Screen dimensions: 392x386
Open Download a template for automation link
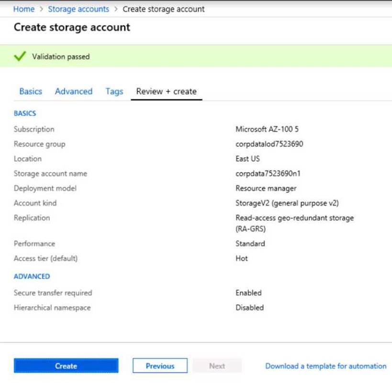click(326, 366)
